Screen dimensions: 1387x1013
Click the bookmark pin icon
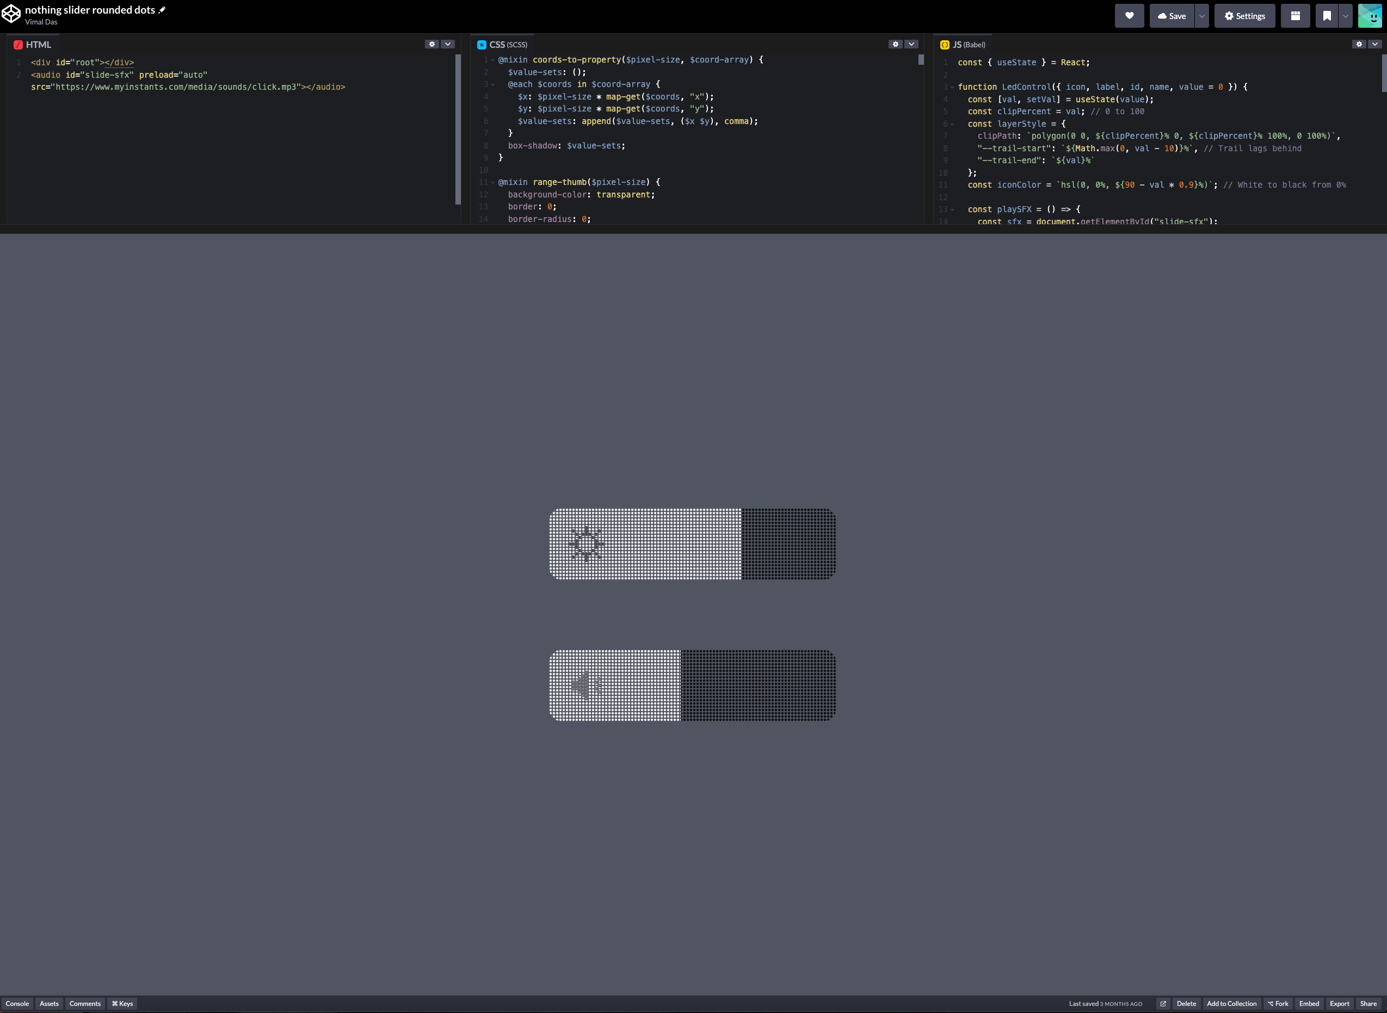pyautogui.click(x=1326, y=16)
